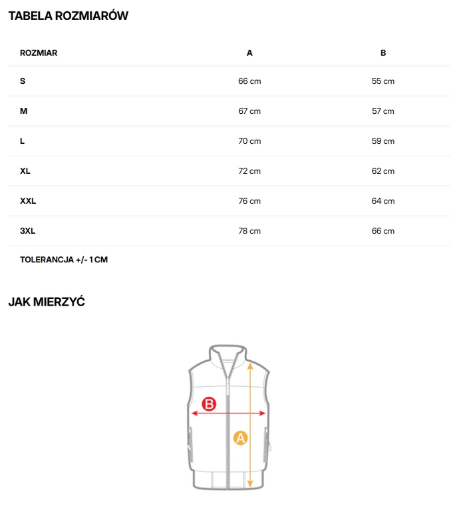Click the 57 cm value for M
The height and width of the screenshot is (508, 459).
[x=383, y=111]
